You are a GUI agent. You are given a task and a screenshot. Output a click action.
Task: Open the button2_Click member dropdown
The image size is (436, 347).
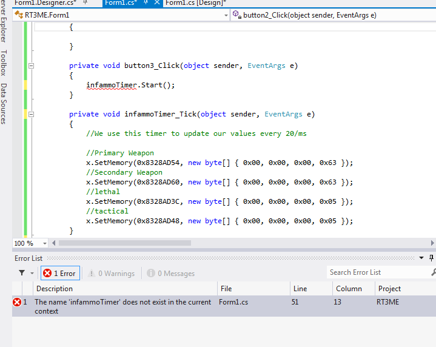[332, 15]
